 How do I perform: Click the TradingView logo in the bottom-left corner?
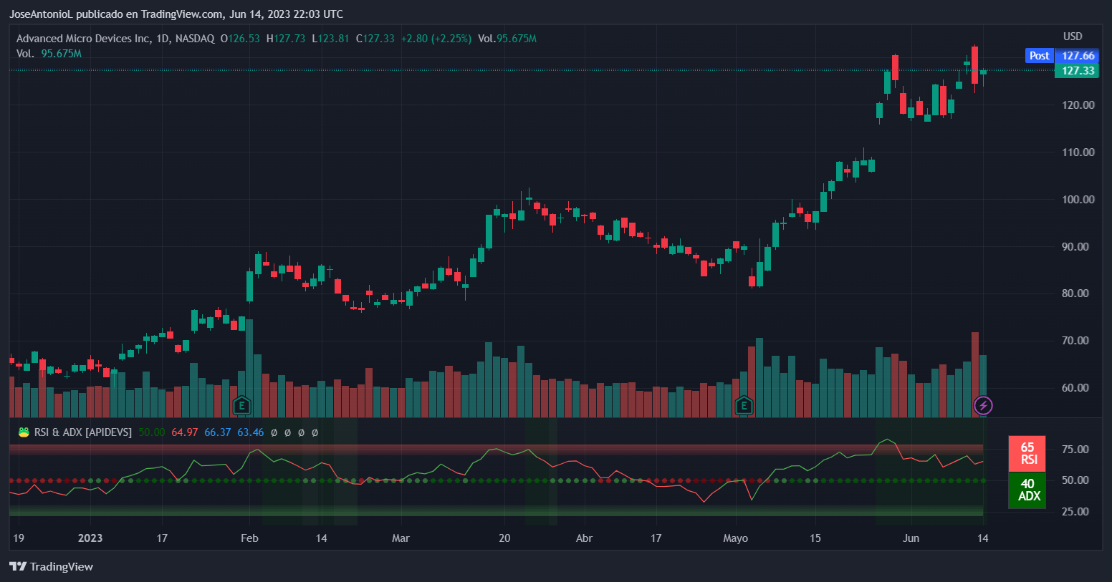pyautogui.click(x=50, y=566)
